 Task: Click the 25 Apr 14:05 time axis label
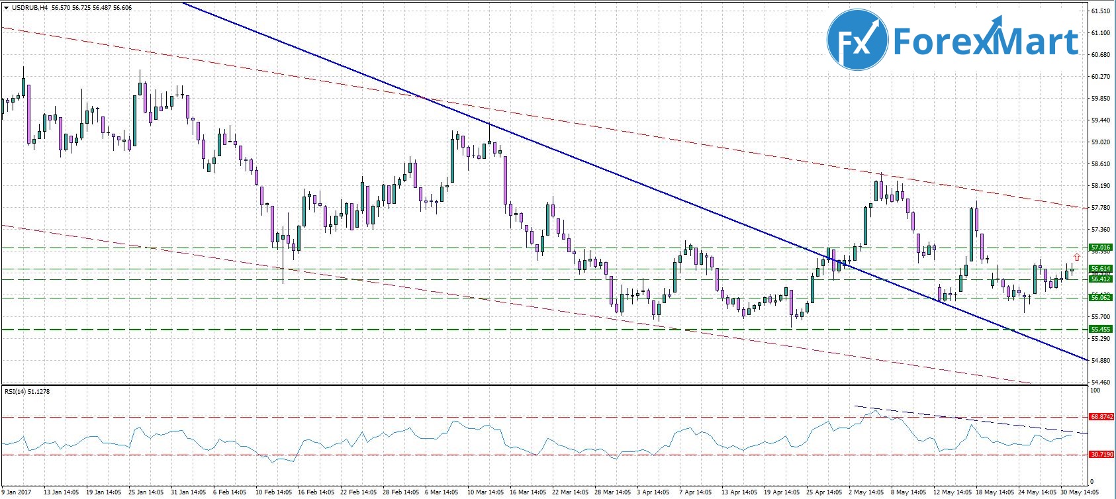(823, 492)
